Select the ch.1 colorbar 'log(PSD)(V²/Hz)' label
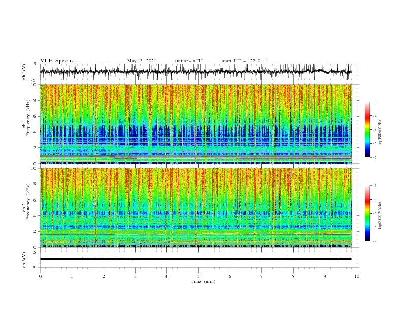Viewport: 402px width, 310px height. (380, 132)
